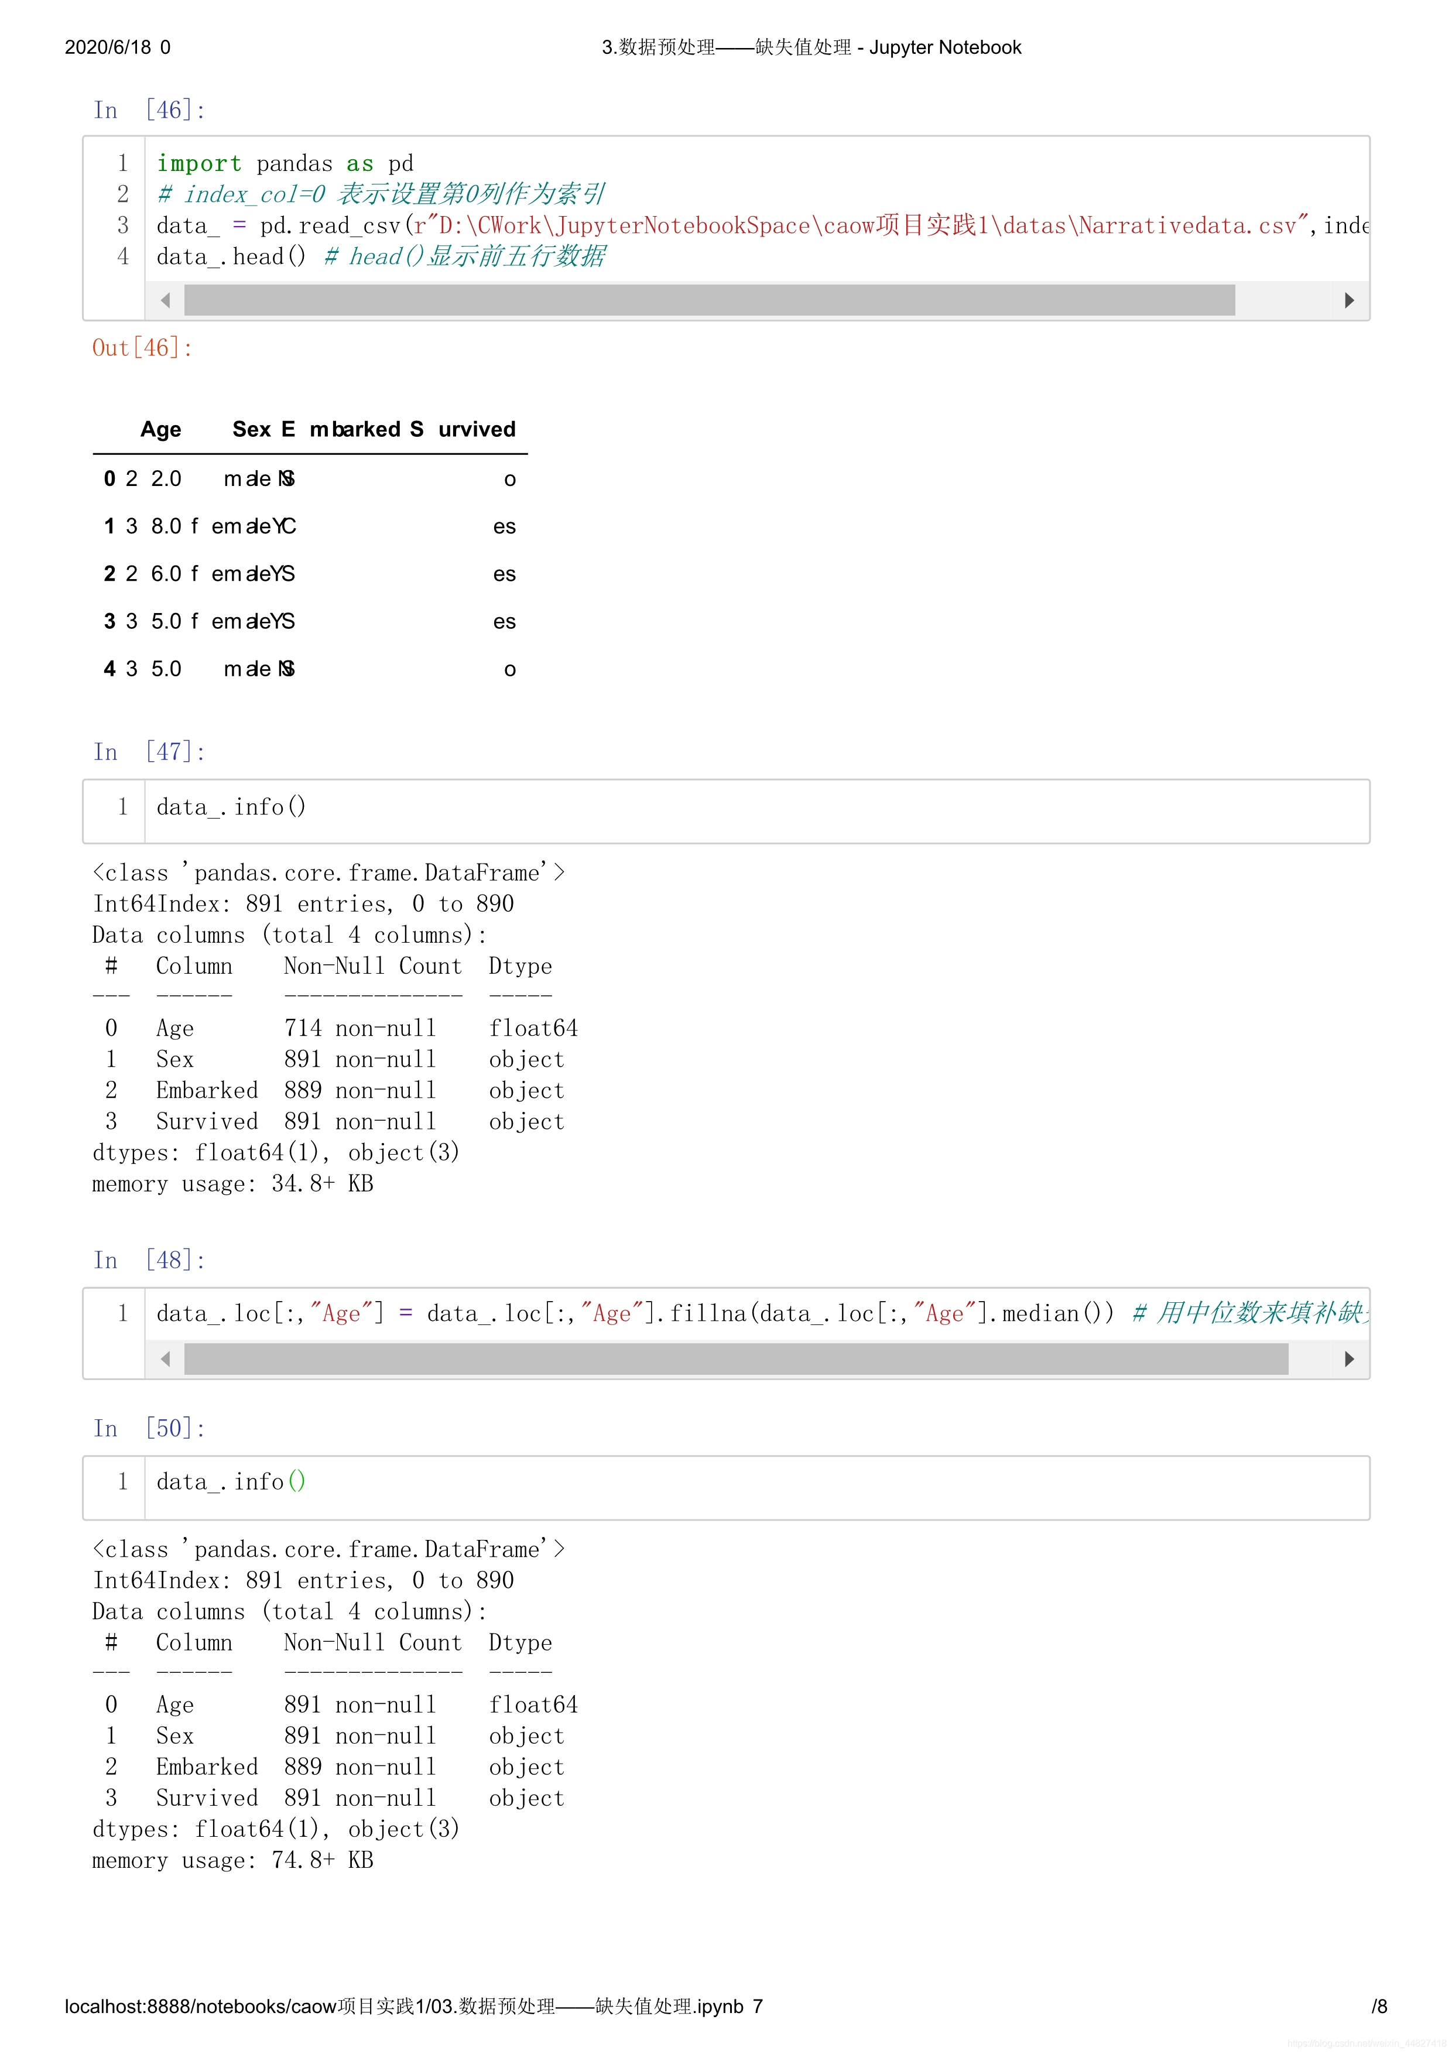Click the 'In [50]:' prompt label
The height and width of the screenshot is (2054, 1452).
(x=149, y=1429)
